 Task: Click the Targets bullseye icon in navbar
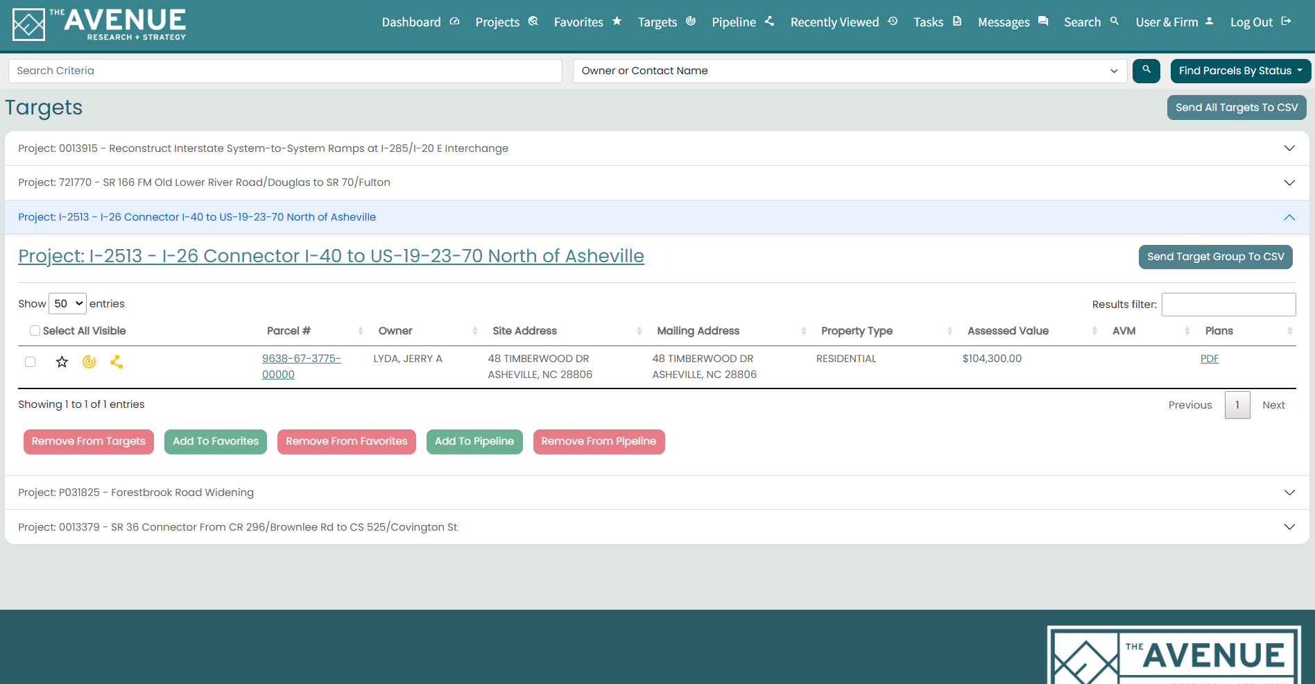tap(691, 22)
